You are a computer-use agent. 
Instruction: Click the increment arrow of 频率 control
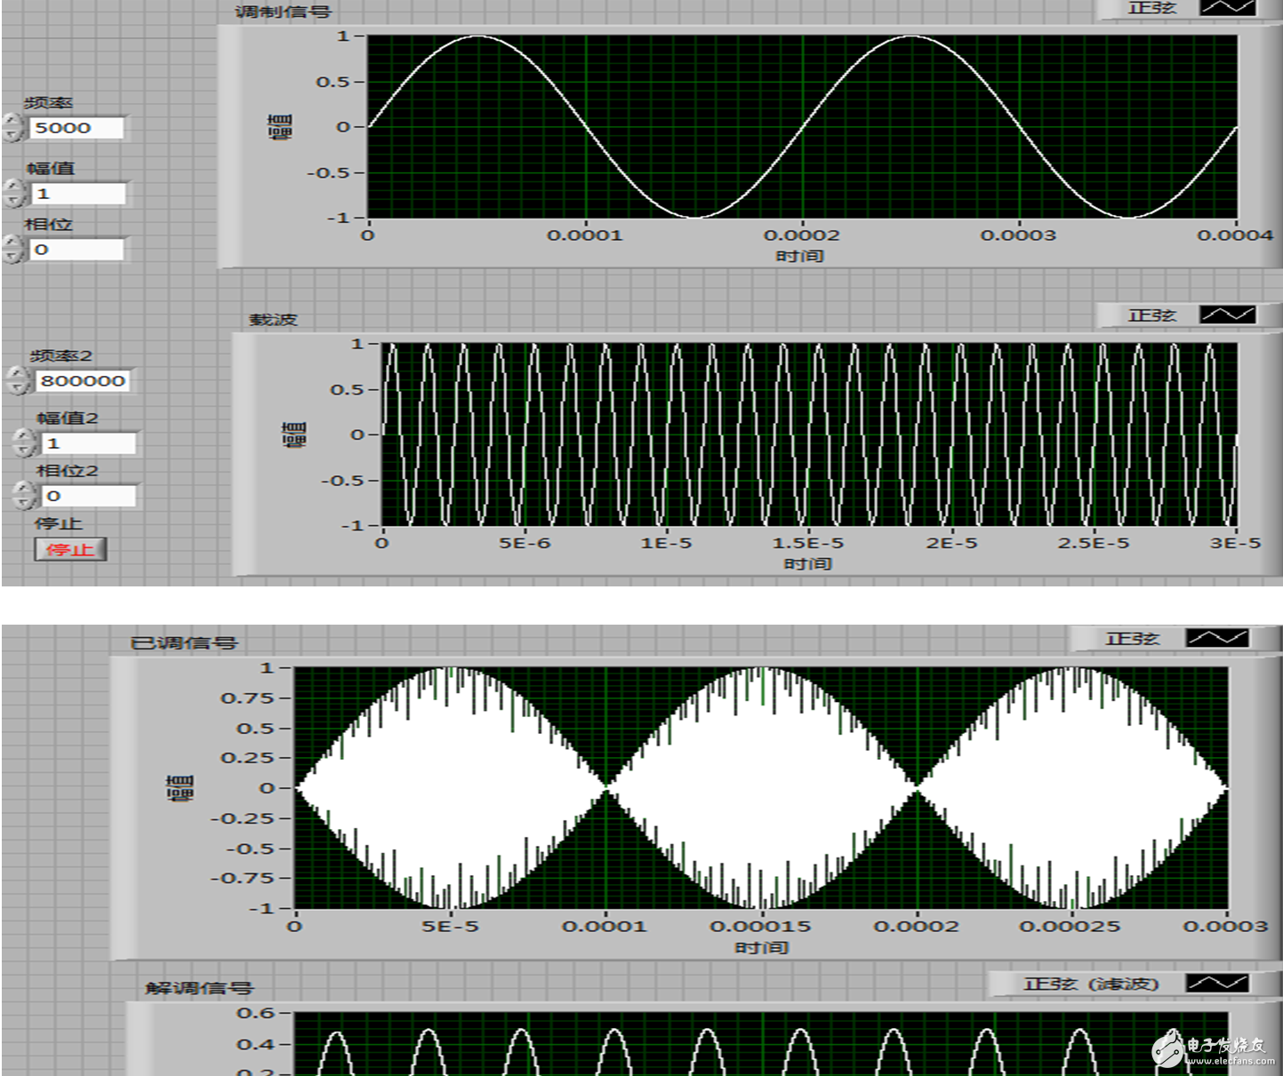(x=12, y=121)
